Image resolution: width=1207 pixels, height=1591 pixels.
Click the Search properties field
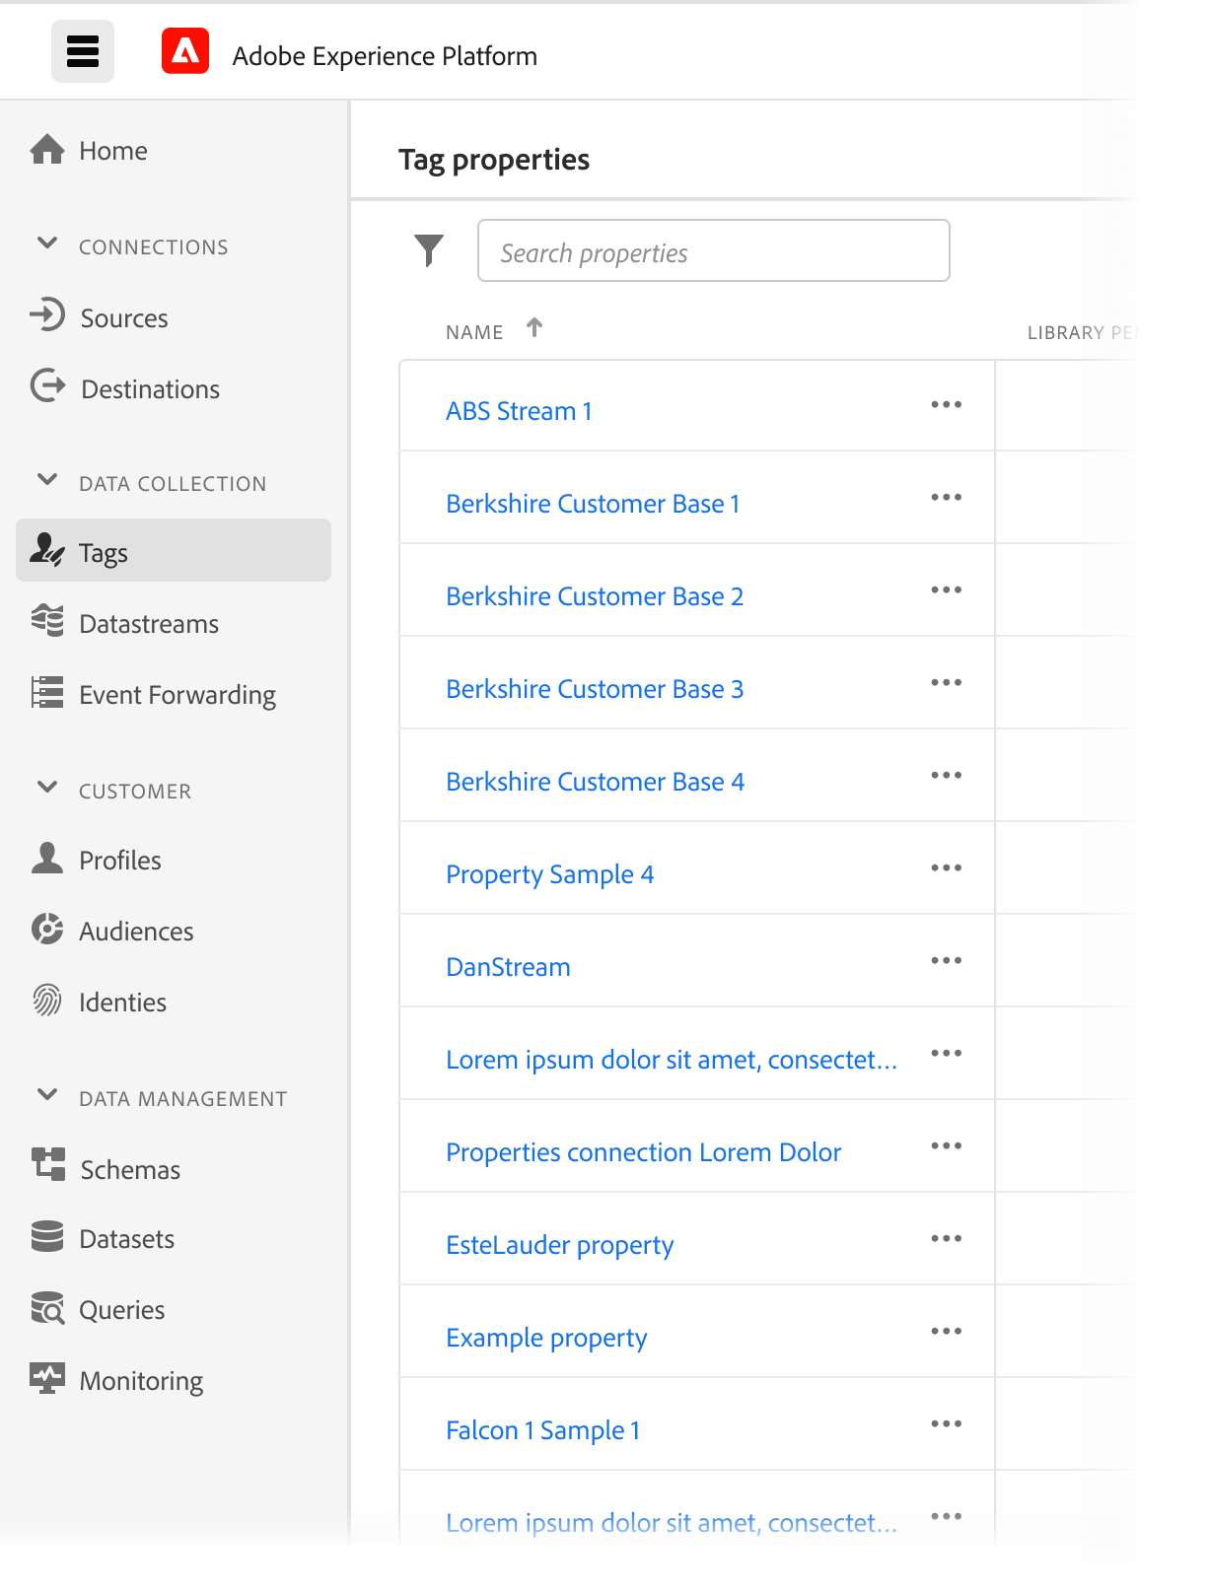coord(713,251)
